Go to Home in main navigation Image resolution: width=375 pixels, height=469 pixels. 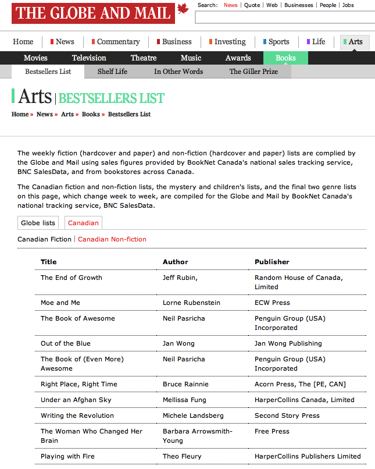pyautogui.click(x=23, y=41)
